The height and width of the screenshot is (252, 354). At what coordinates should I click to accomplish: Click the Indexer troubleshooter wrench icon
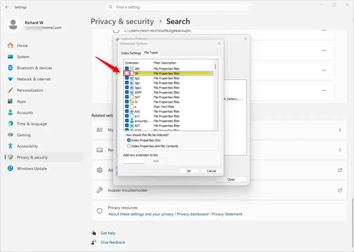[100, 190]
